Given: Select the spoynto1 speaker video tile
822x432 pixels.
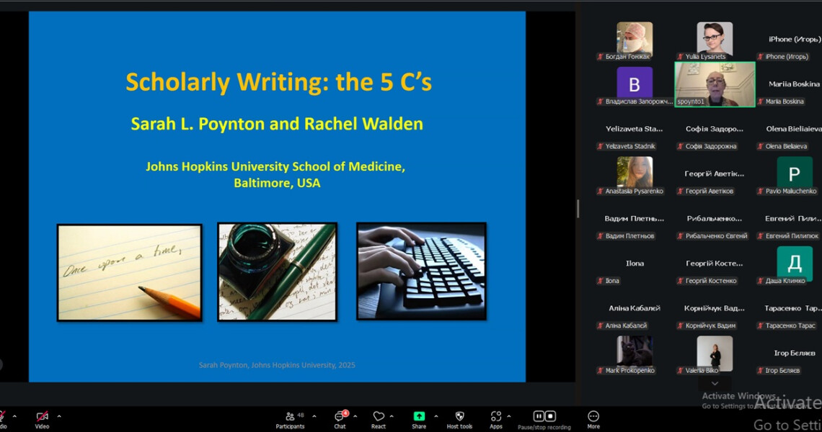Looking at the screenshot, I should coord(715,84).
